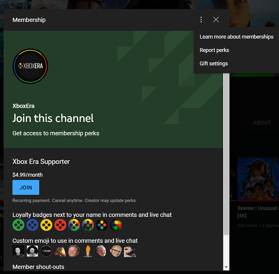Open the three-dot more options menu
Image resolution: width=279 pixels, height=274 pixels.
click(x=201, y=19)
